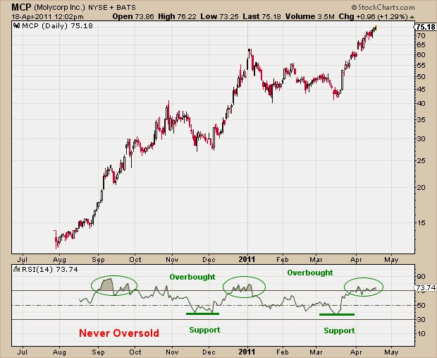Viewport: 437px width, 358px height.
Task: Select the Low 73.25 value
Action: (x=219, y=16)
